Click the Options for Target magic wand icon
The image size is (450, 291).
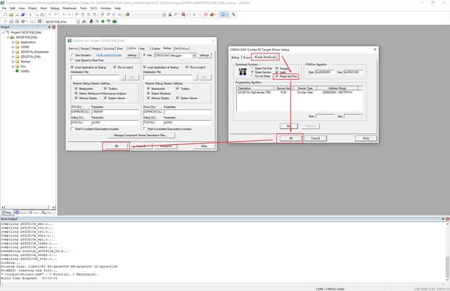(83, 21)
